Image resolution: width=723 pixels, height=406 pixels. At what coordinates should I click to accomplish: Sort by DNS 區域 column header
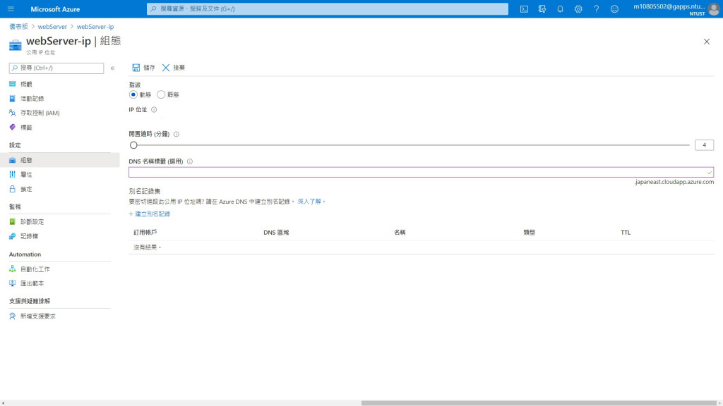276,233
